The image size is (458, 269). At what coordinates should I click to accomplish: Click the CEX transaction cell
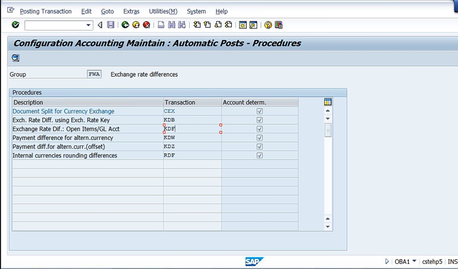click(x=192, y=111)
